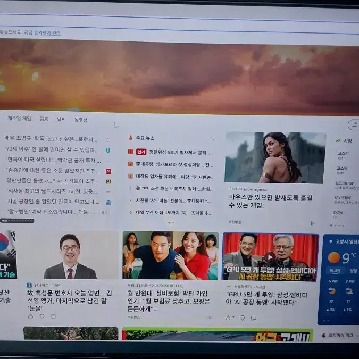Click the teal U publisher icon beside 70세 이주 headline

coord(108,150)
